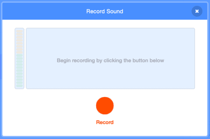Click the red circular Record button

click(x=105, y=106)
